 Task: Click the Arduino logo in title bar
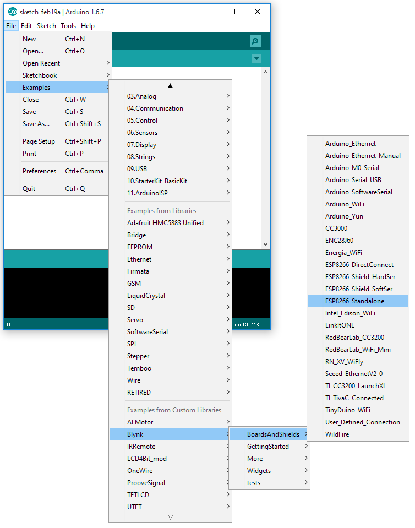pyautogui.click(x=13, y=12)
